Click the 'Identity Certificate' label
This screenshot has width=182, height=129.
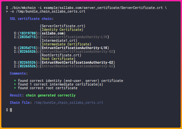click(62, 30)
